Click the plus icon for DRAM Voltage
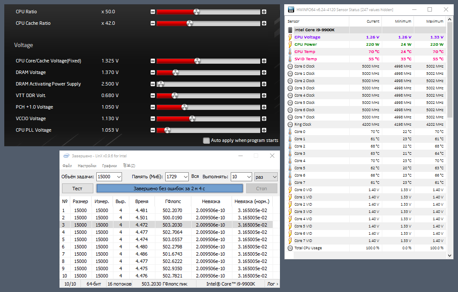This screenshot has width=458, height=292. coord(264,72)
